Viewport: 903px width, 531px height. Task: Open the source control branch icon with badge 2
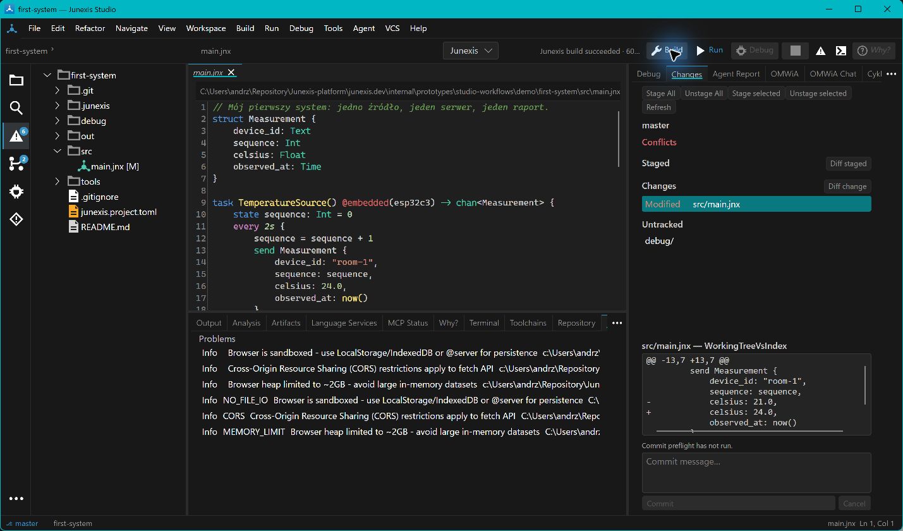16,163
